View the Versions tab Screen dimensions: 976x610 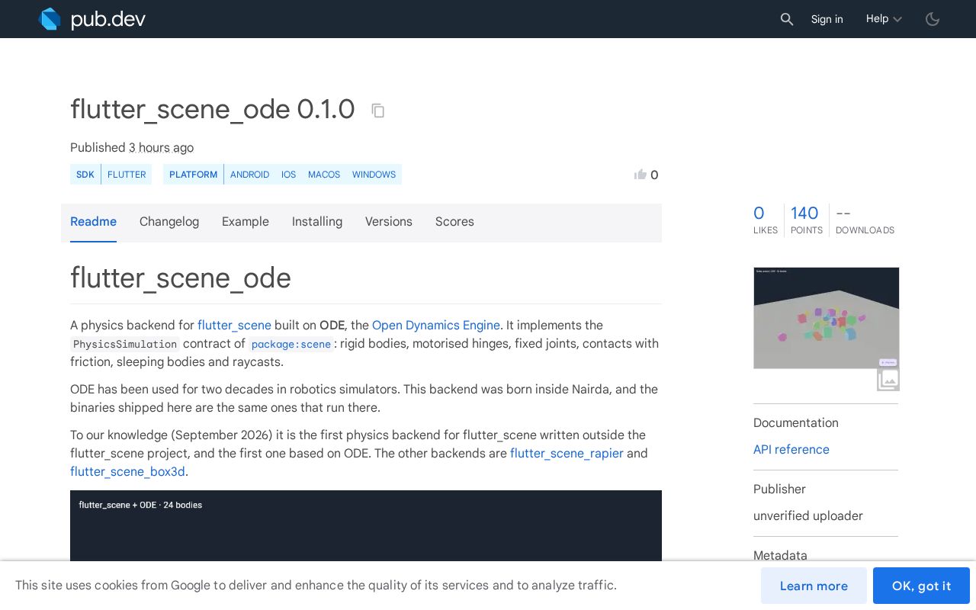pyautogui.click(x=389, y=222)
